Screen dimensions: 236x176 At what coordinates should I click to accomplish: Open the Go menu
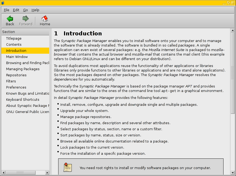[26, 10]
